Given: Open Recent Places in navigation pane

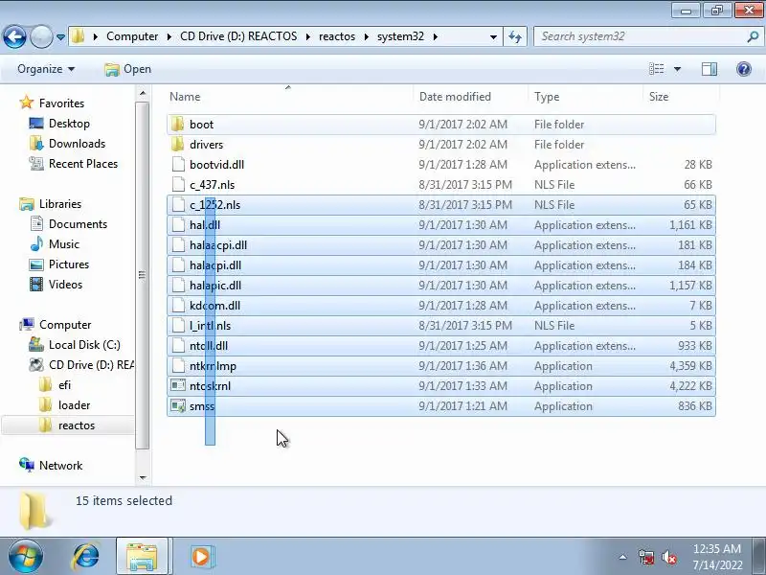Looking at the screenshot, I should pos(83,163).
